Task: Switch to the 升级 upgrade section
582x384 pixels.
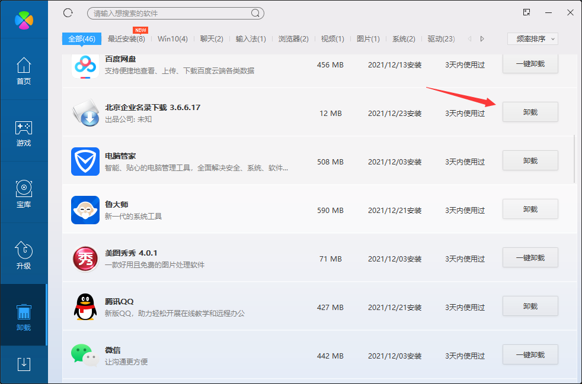Action: coord(24,256)
